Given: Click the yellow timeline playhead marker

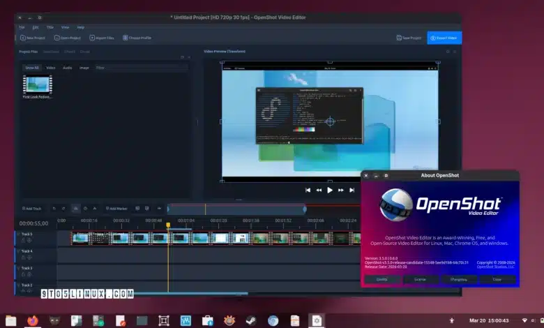Looking at the screenshot, I should tap(168, 225).
